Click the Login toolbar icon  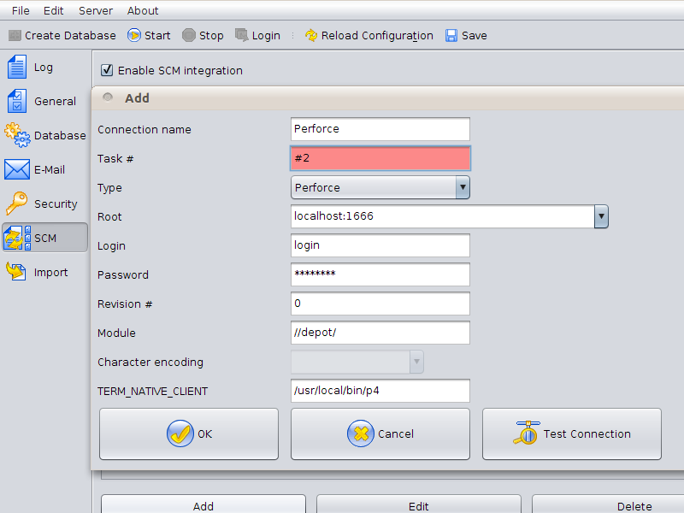241,35
